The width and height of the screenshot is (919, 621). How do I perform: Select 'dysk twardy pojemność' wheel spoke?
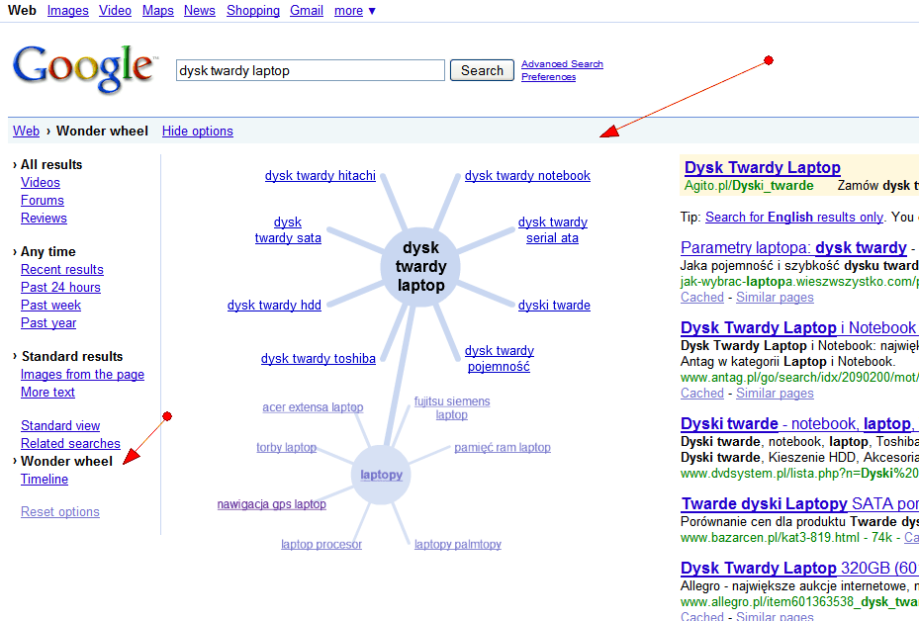(500, 359)
